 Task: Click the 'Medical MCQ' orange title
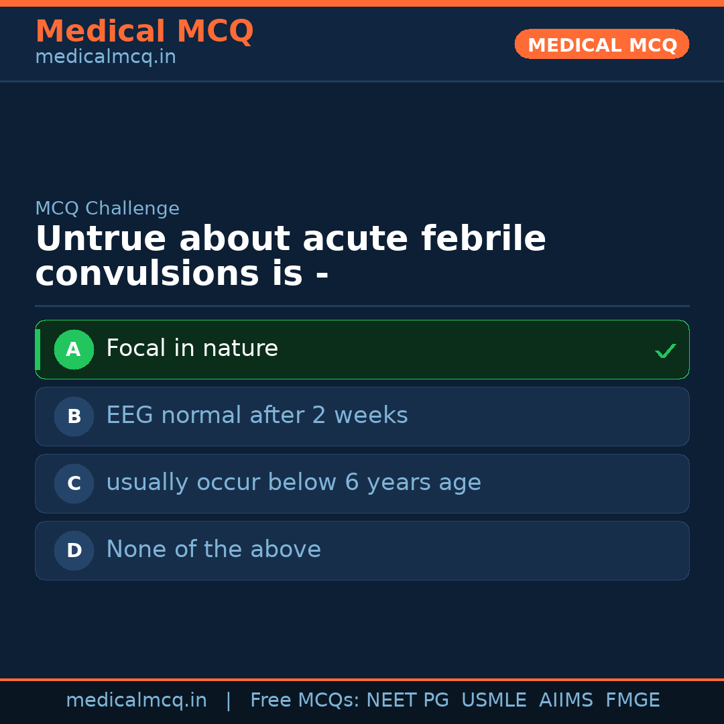pos(144,32)
